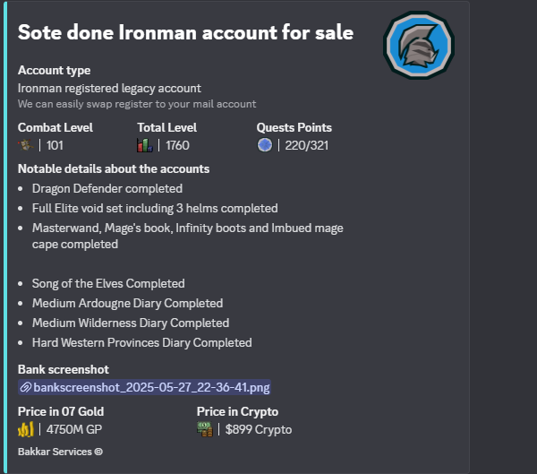This screenshot has width=537, height=474.
Task: Click the Dragon Defender completed bullet
Action: tap(107, 189)
